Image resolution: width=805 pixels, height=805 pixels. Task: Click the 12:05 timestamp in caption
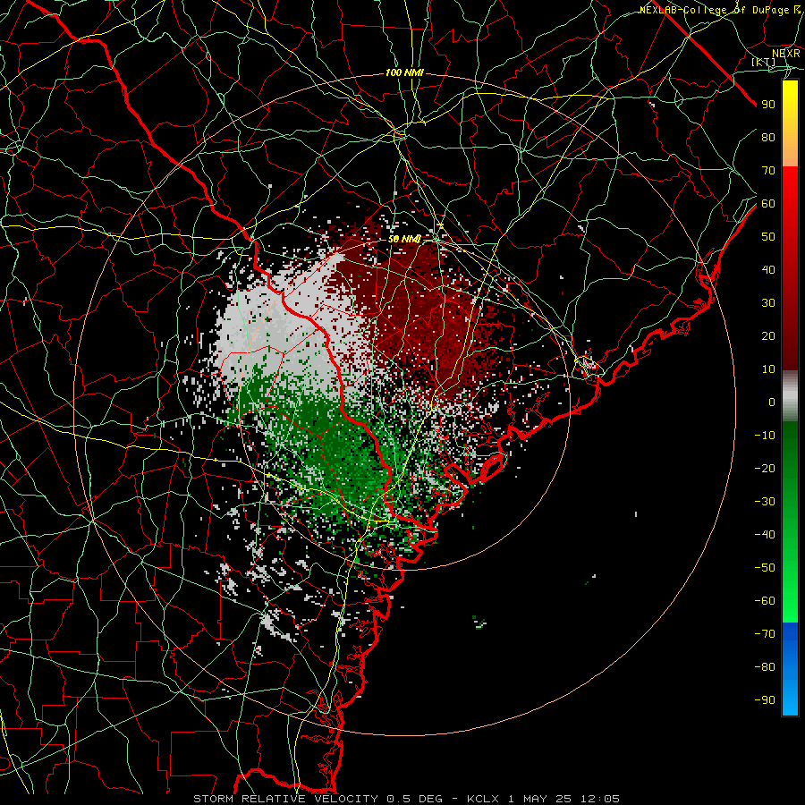[x=600, y=799]
